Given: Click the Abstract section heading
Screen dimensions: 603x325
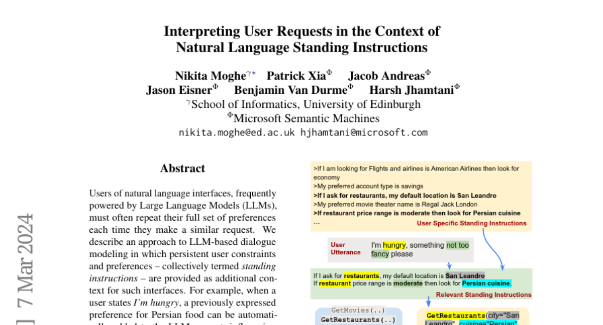Looking at the screenshot, I should pos(182,169).
